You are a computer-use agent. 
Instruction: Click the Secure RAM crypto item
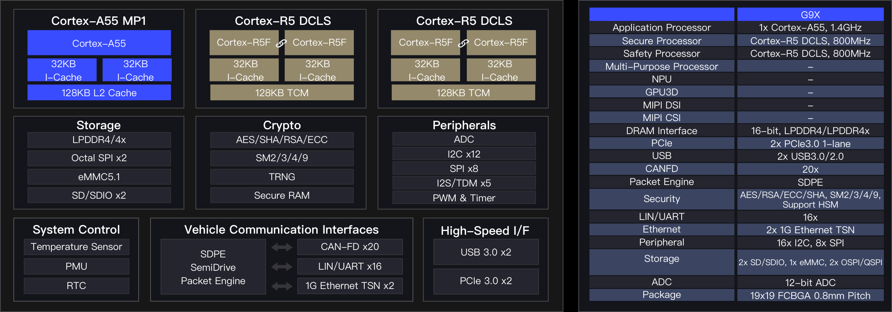pos(282,195)
